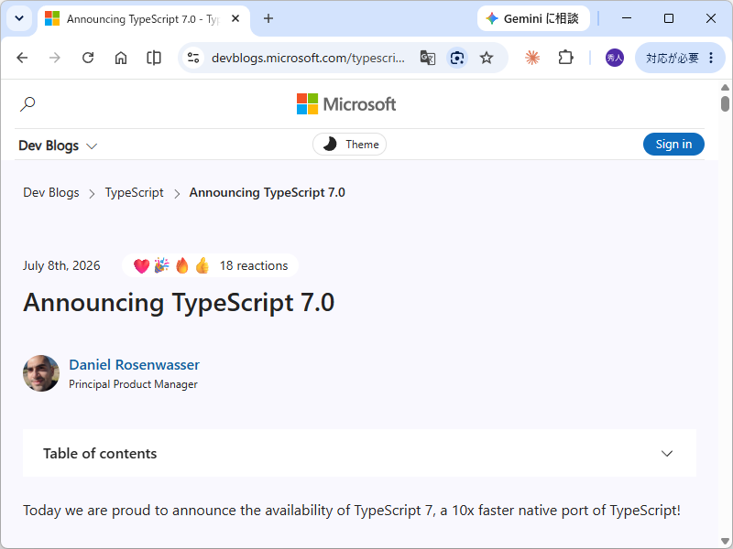View site information icon in address bar
Viewport: 733px width, 549px height.
coord(193,58)
